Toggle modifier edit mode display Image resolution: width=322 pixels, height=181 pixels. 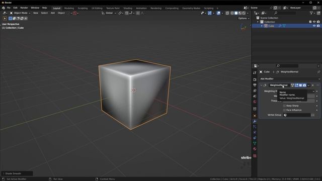[x=296, y=85]
